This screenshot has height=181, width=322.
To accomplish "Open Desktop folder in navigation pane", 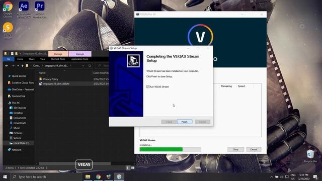I will click(x=18, y=113).
